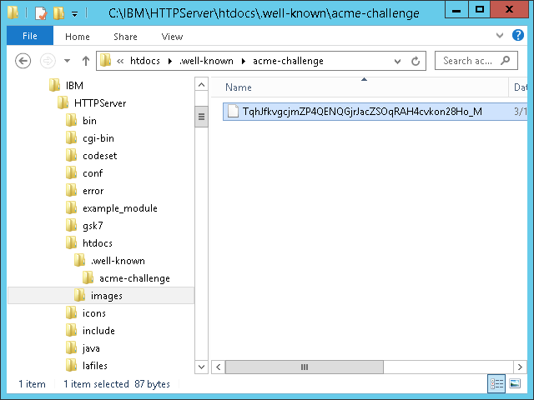Screen dimensions: 534x400
Task: Switch to Details view in the status bar
Action: pyautogui.click(x=497, y=383)
